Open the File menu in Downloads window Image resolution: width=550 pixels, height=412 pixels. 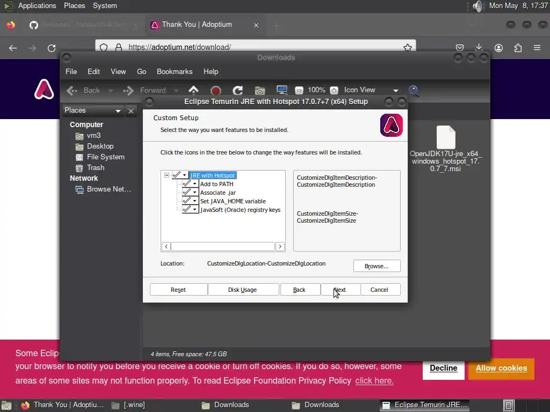click(71, 71)
